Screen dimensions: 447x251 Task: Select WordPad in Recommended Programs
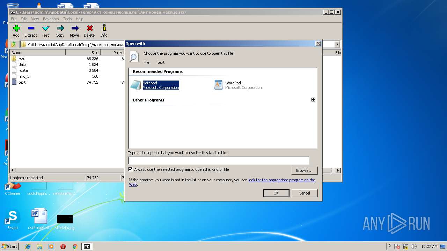[238, 85]
